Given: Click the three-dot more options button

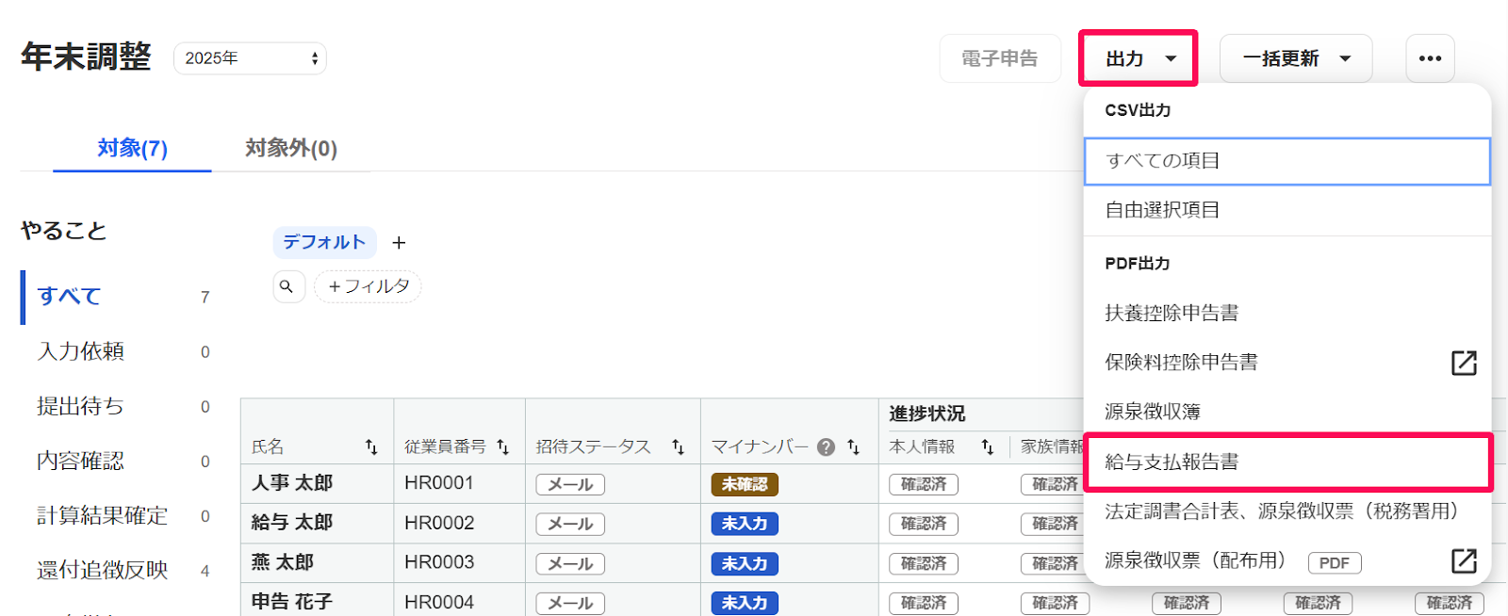Looking at the screenshot, I should tap(1430, 58).
